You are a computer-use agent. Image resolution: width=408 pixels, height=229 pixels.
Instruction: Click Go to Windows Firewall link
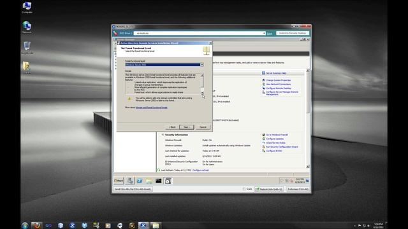[277, 135]
